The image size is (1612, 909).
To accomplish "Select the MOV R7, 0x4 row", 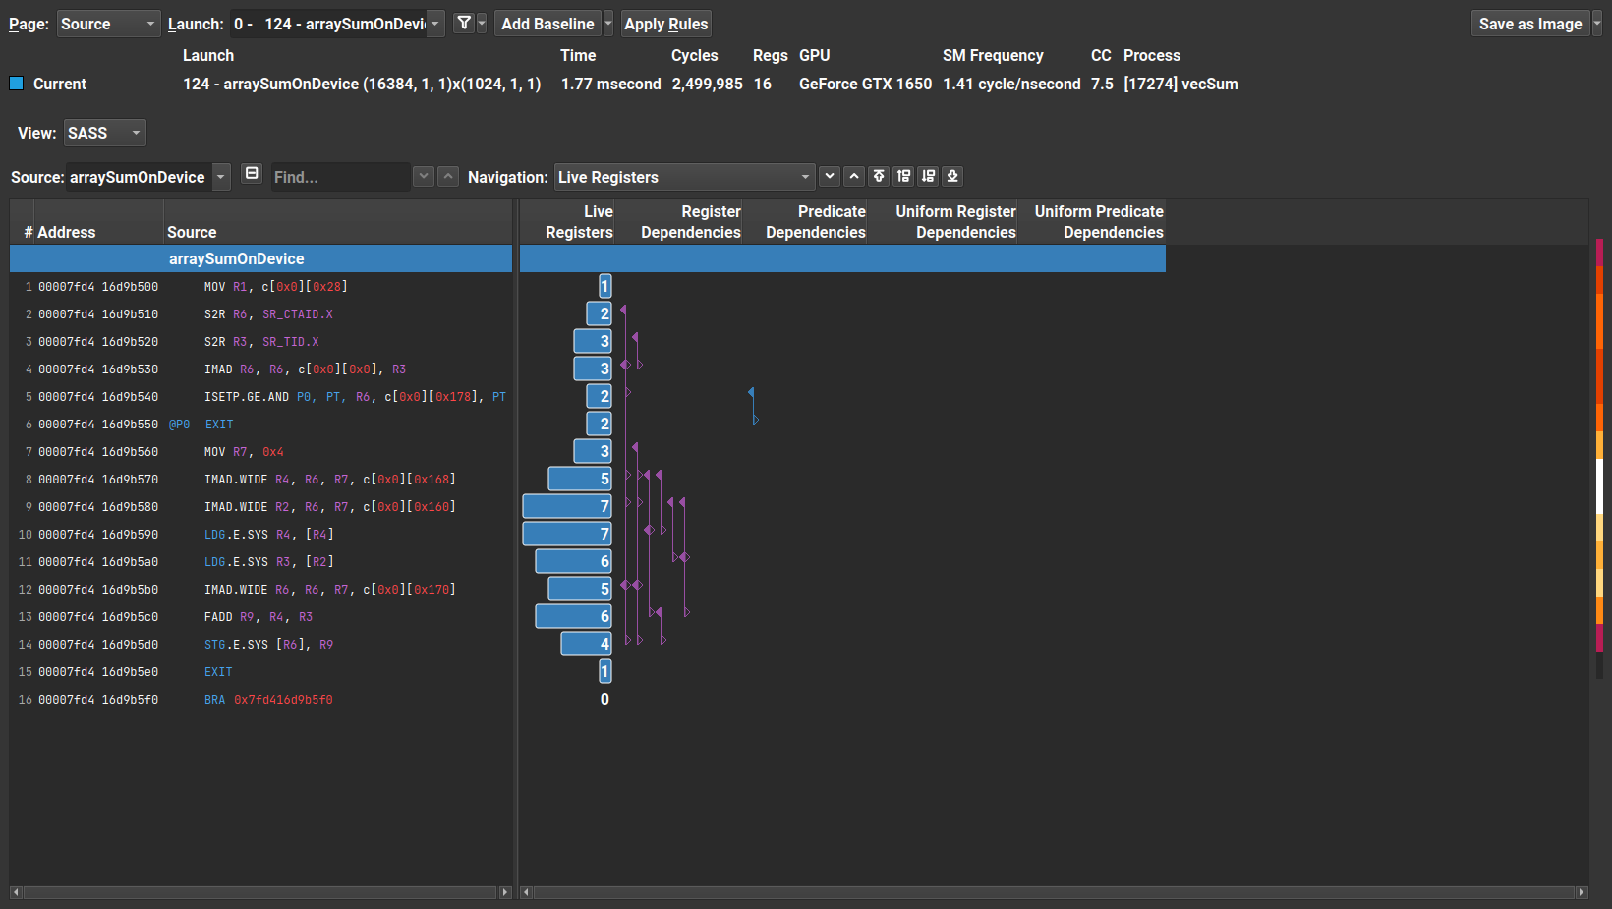I will pos(260,452).
